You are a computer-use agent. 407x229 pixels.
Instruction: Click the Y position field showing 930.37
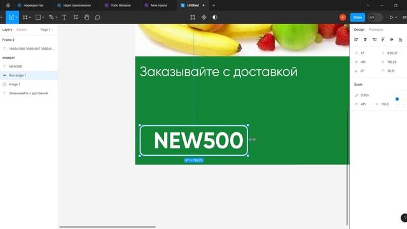click(392, 53)
